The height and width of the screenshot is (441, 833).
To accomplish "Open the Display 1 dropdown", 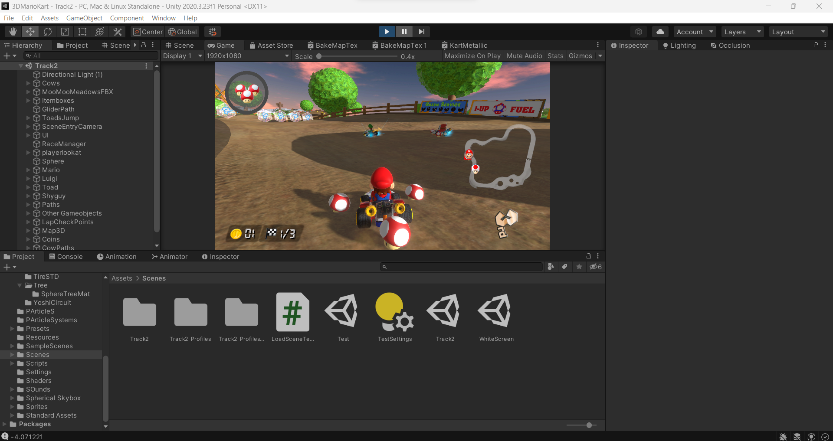I will click(x=182, y=56).
